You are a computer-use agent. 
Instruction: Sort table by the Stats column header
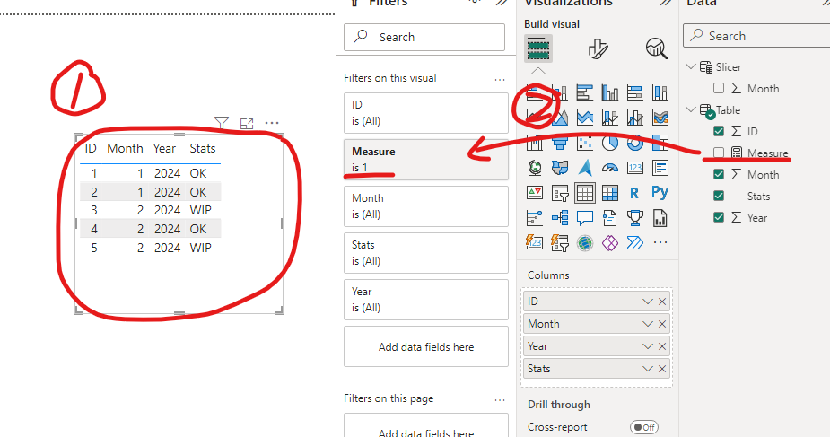203,149
